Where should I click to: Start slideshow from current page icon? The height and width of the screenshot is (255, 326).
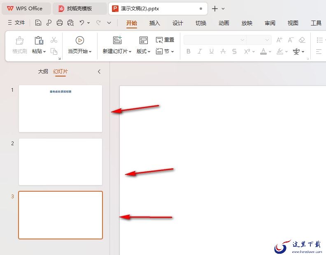click(80, 40)
